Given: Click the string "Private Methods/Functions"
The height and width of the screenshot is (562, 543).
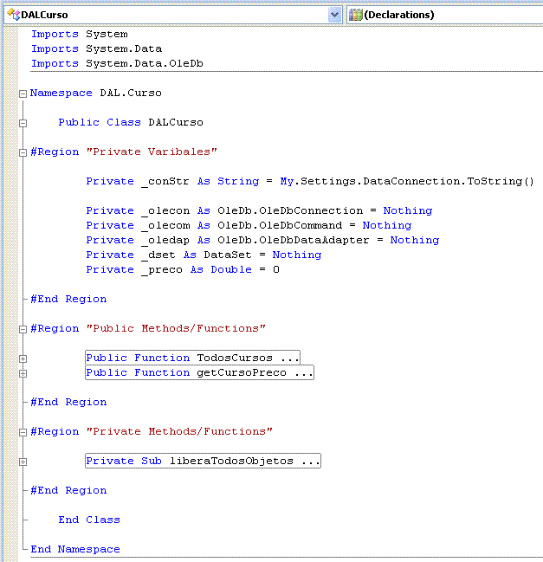Looking at the screenshot, I should (x=179, y=431).
